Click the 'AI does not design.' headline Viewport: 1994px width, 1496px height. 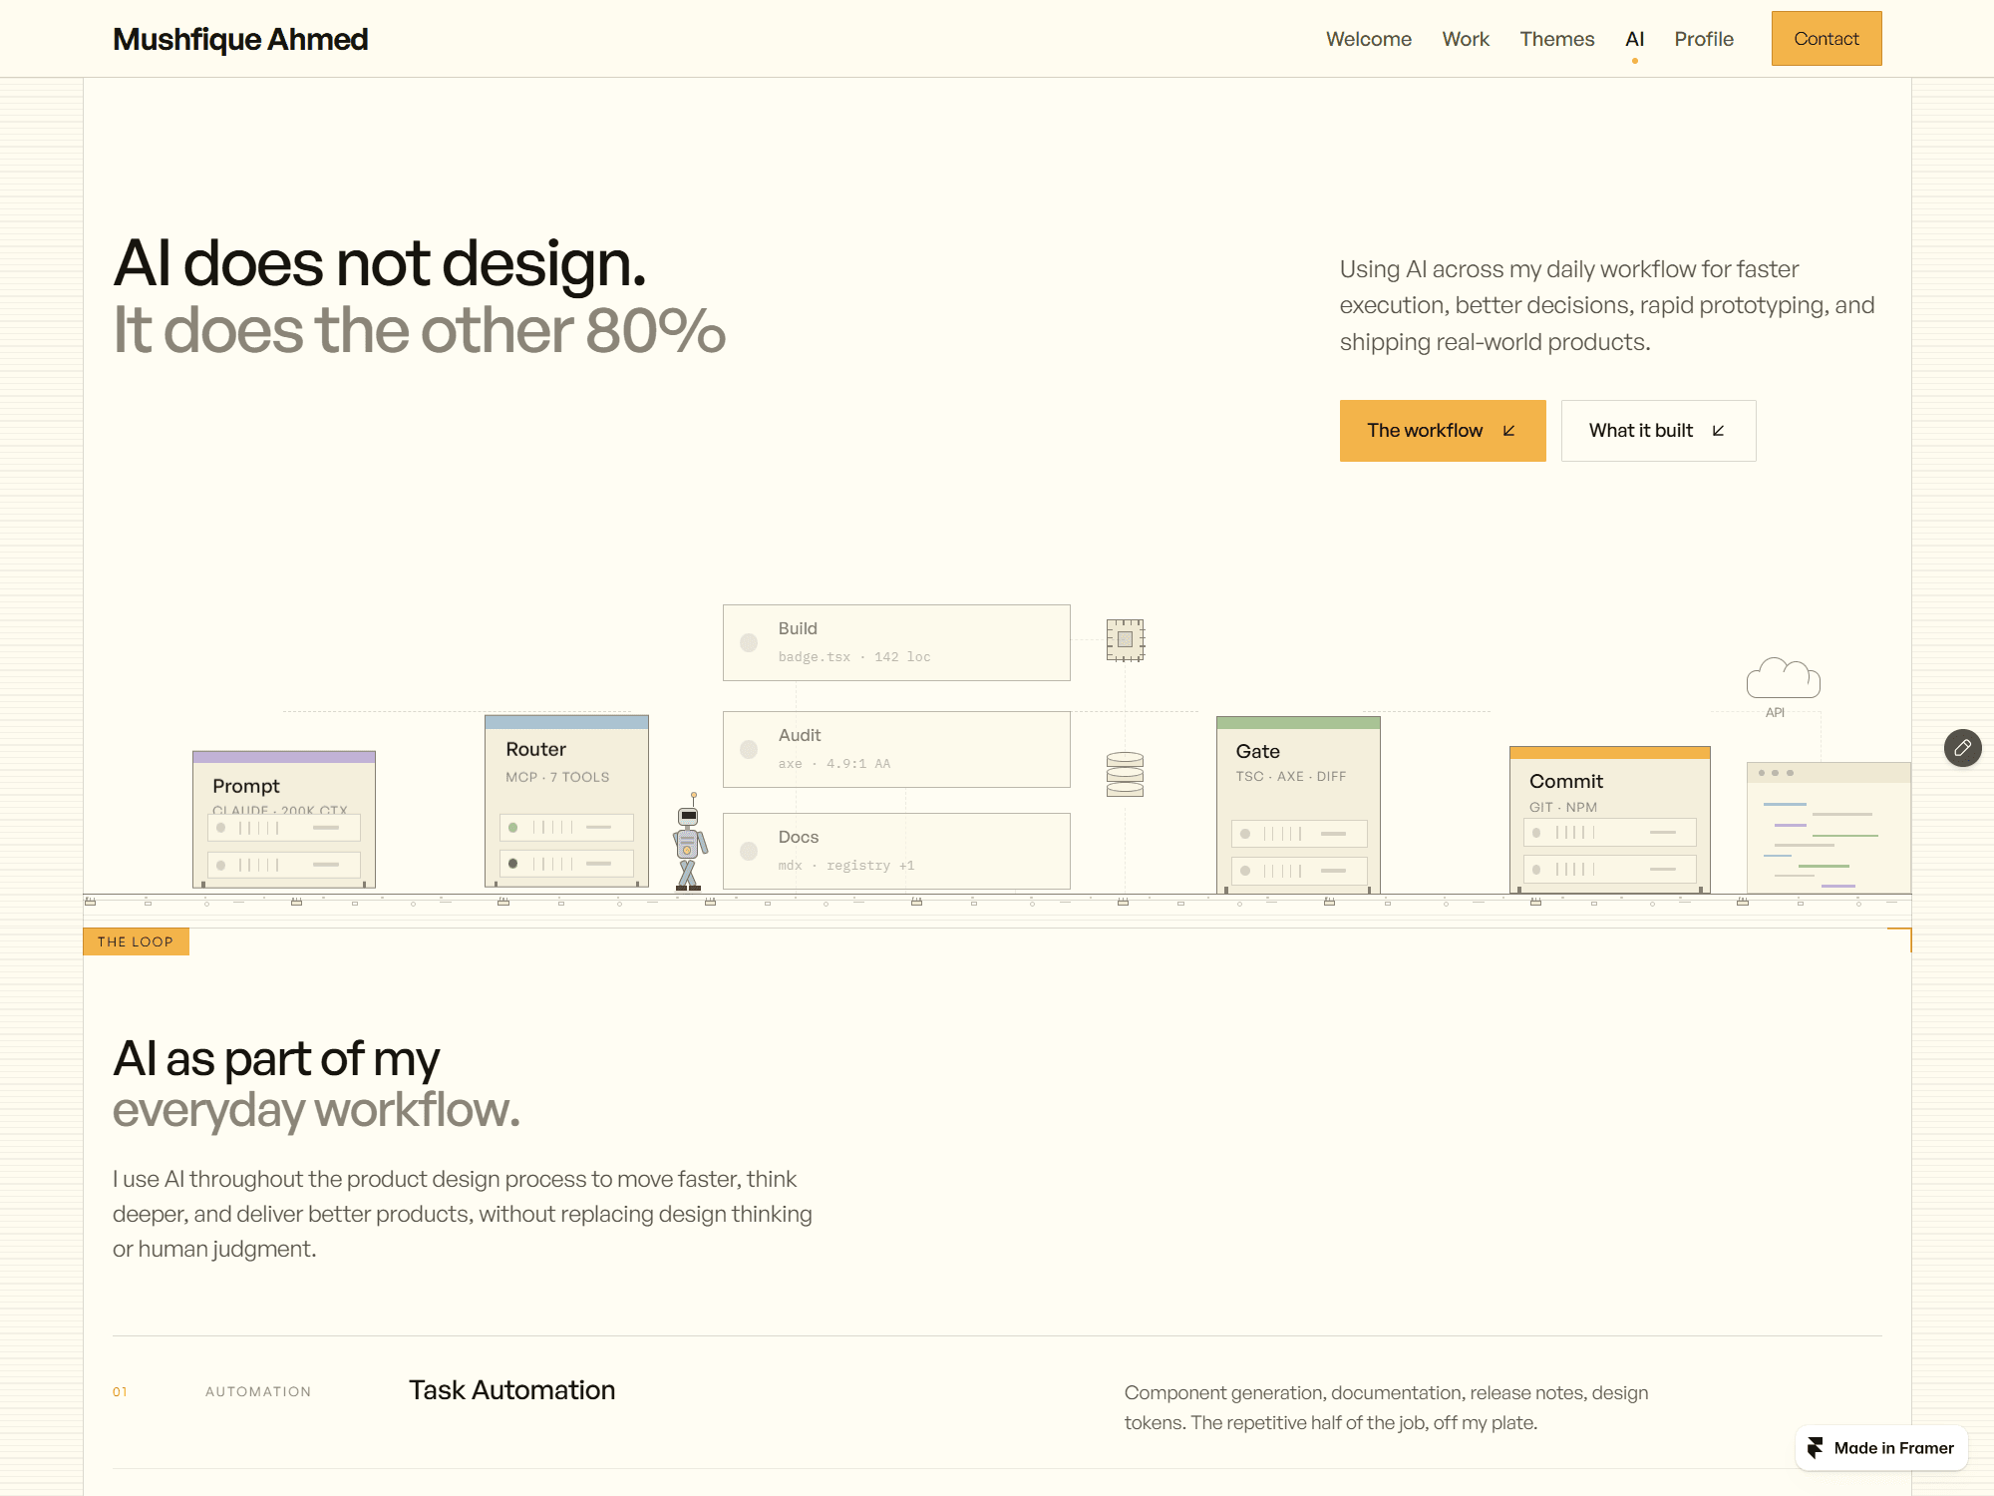click(380, 263)
